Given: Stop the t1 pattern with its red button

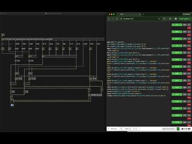Looking at the screenshot, I should [189, 28].
